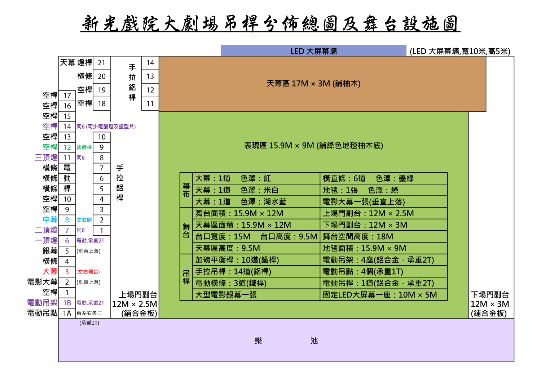
Task: Click table cell 固定LED大屏幕一座:10M × 5M
Action: (384, 295)
